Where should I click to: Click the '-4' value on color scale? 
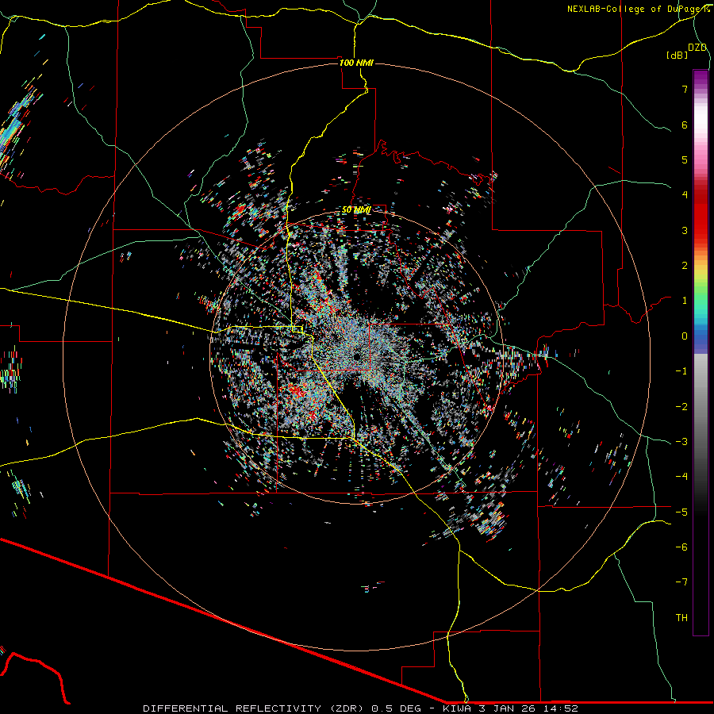681,477
